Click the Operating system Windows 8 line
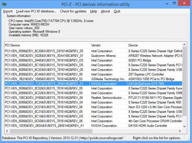 (x=34, y=31)
